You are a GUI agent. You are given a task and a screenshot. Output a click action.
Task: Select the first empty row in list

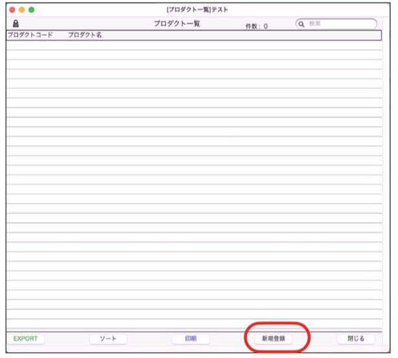click(194, 45)
